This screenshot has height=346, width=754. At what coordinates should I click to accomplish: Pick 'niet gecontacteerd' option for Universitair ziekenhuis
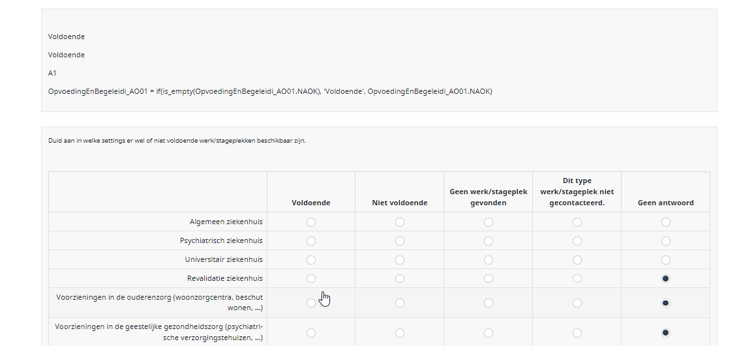(x=577, y=260)
